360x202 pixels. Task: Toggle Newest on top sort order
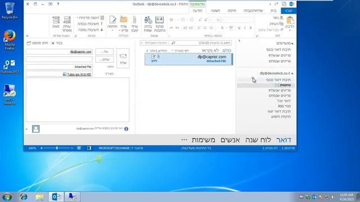click(x=156, y=50)
